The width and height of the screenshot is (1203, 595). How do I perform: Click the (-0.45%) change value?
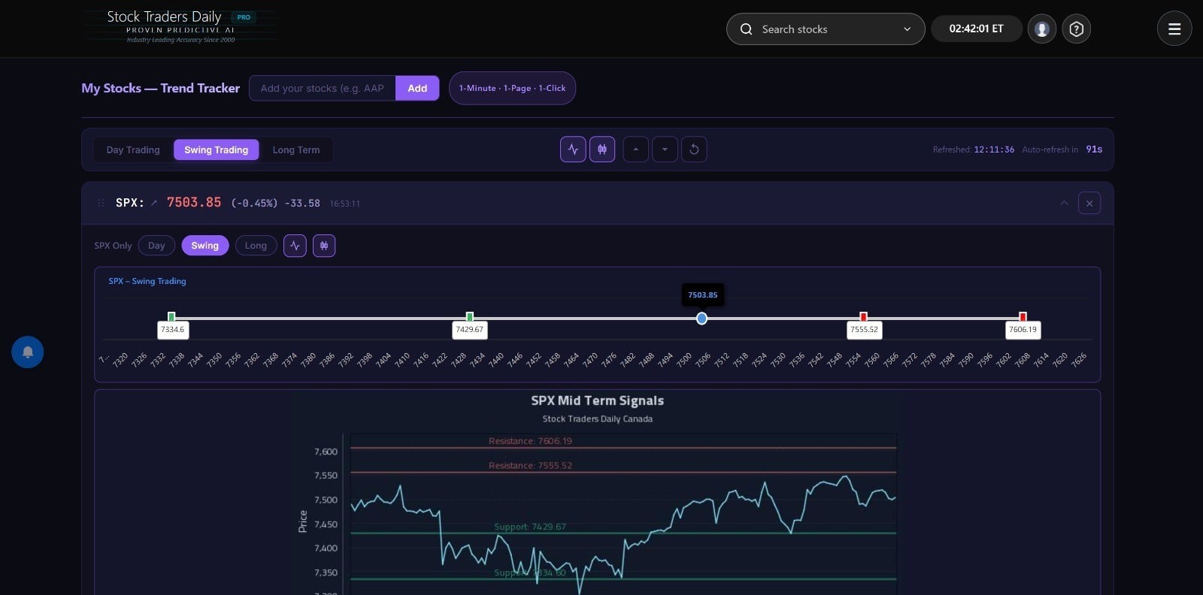(254, 203)
